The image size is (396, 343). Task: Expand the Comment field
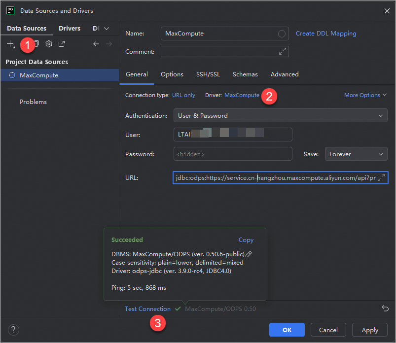[283, 51]
